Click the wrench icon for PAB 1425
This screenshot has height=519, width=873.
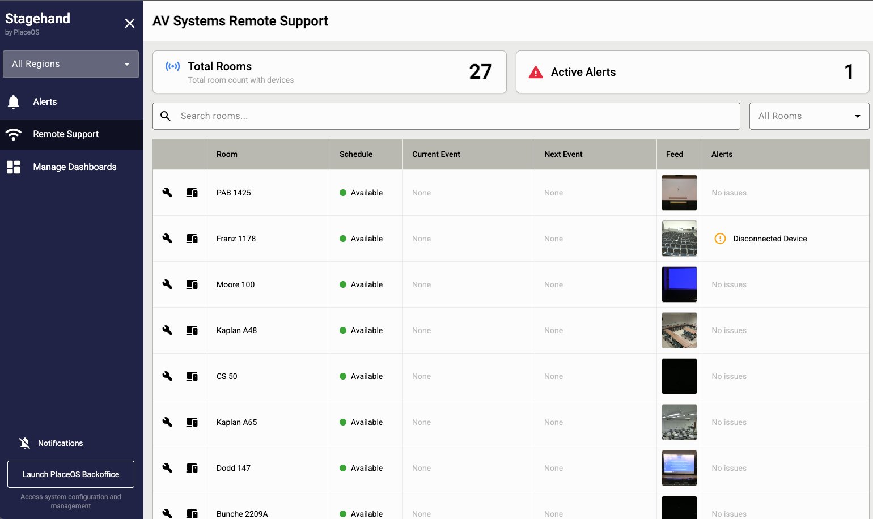(167, 193)
